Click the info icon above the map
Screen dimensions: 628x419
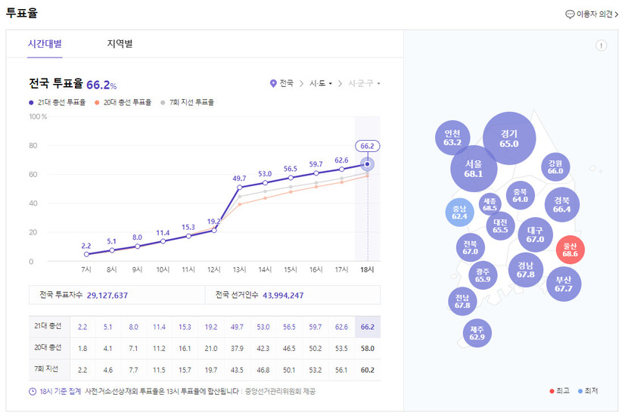(x=601, y=45)
